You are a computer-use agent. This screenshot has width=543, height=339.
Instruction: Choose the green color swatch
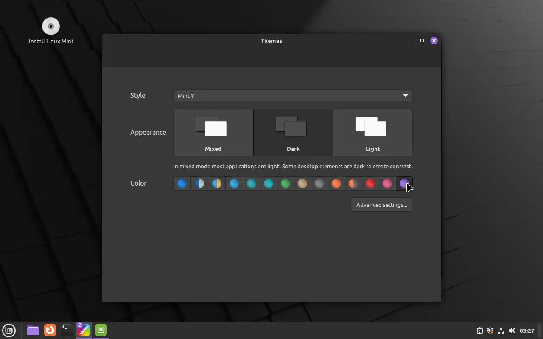[x=285, y=183]
